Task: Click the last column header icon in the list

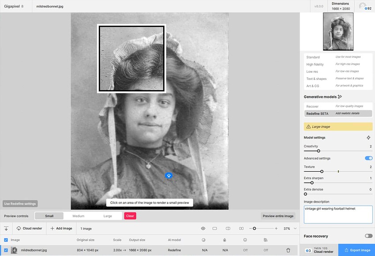Action: 266,240
